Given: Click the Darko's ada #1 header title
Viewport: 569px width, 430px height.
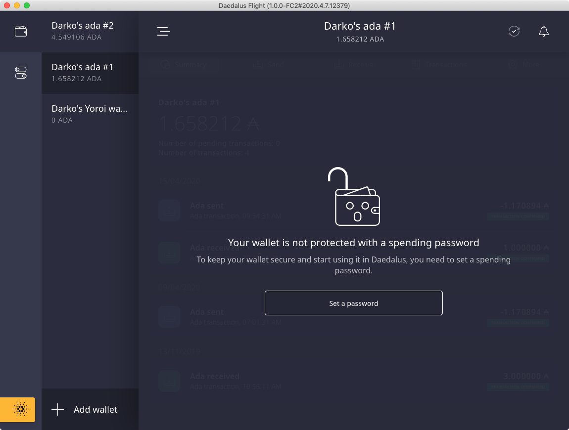Looking at the screenshot, I should pyautogui.click(x=360, y=27).
